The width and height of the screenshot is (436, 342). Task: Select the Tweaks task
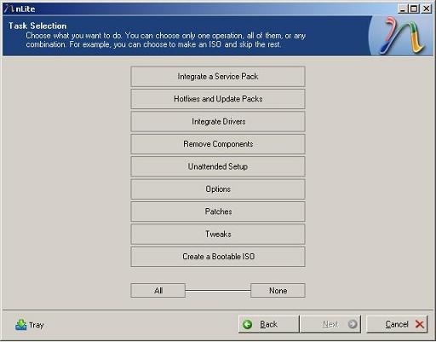(x=218, y=234)
